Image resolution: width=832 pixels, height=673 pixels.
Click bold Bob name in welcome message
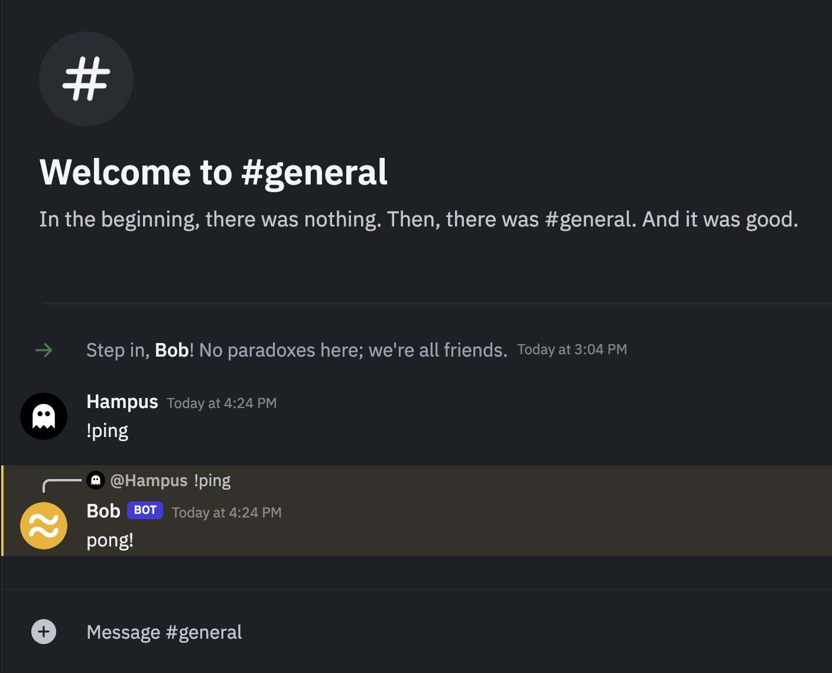point(171,350)
